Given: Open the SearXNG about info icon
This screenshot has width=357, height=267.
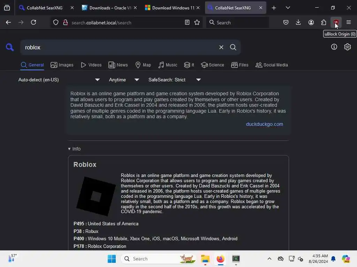Looking at the screenshot, I should (334, 47).
